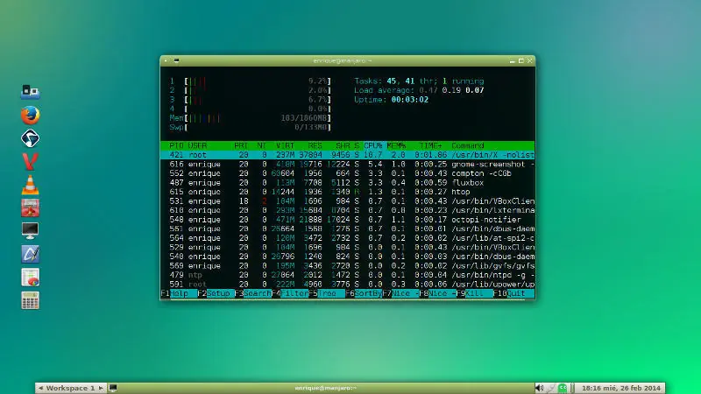Select the gnome-screenshot process row

click(x=347, y=165)
